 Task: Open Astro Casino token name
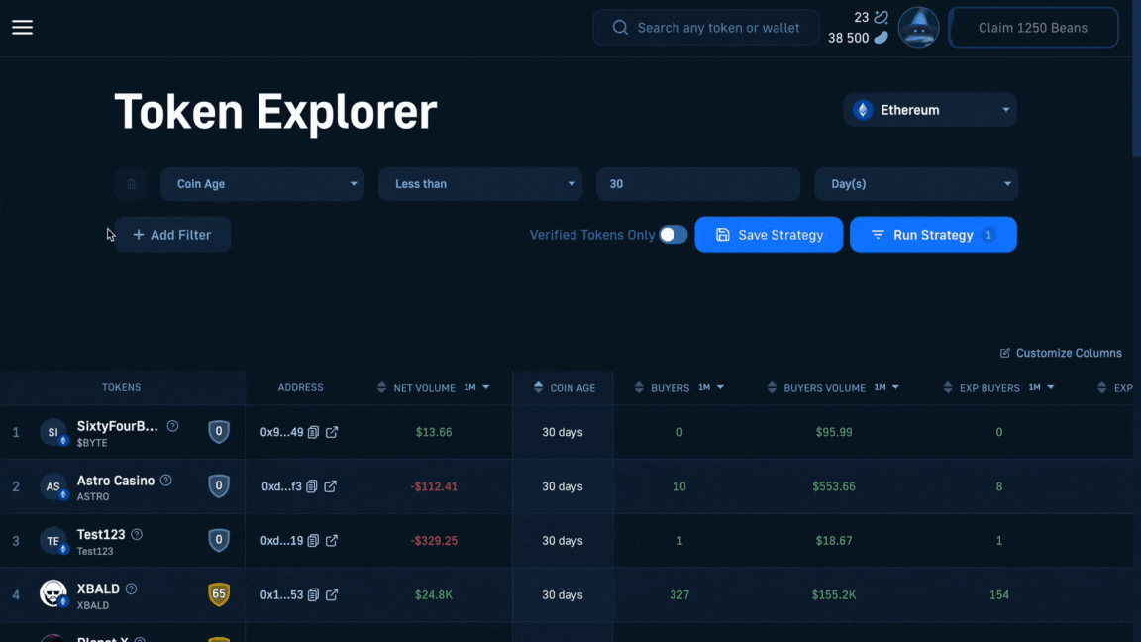(116, 481)
